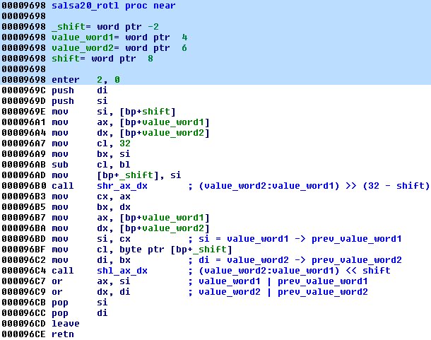Click the retn instruction at function end
This screenshot has height=340, width=431.
tap(62, 334)
